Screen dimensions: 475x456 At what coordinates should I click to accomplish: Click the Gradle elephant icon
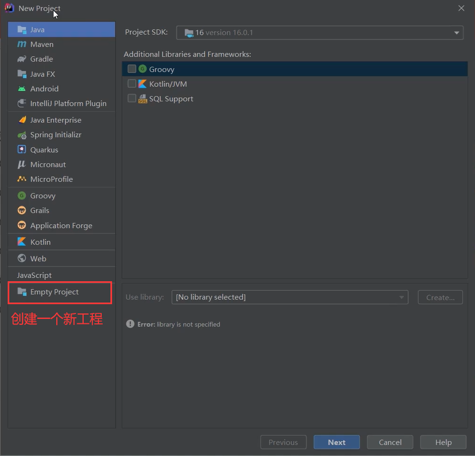coord(22,59)
